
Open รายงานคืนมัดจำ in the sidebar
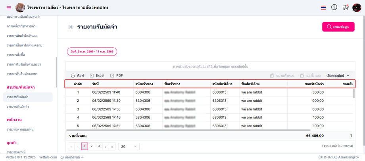pyautogui.click(x=18, y=107)
